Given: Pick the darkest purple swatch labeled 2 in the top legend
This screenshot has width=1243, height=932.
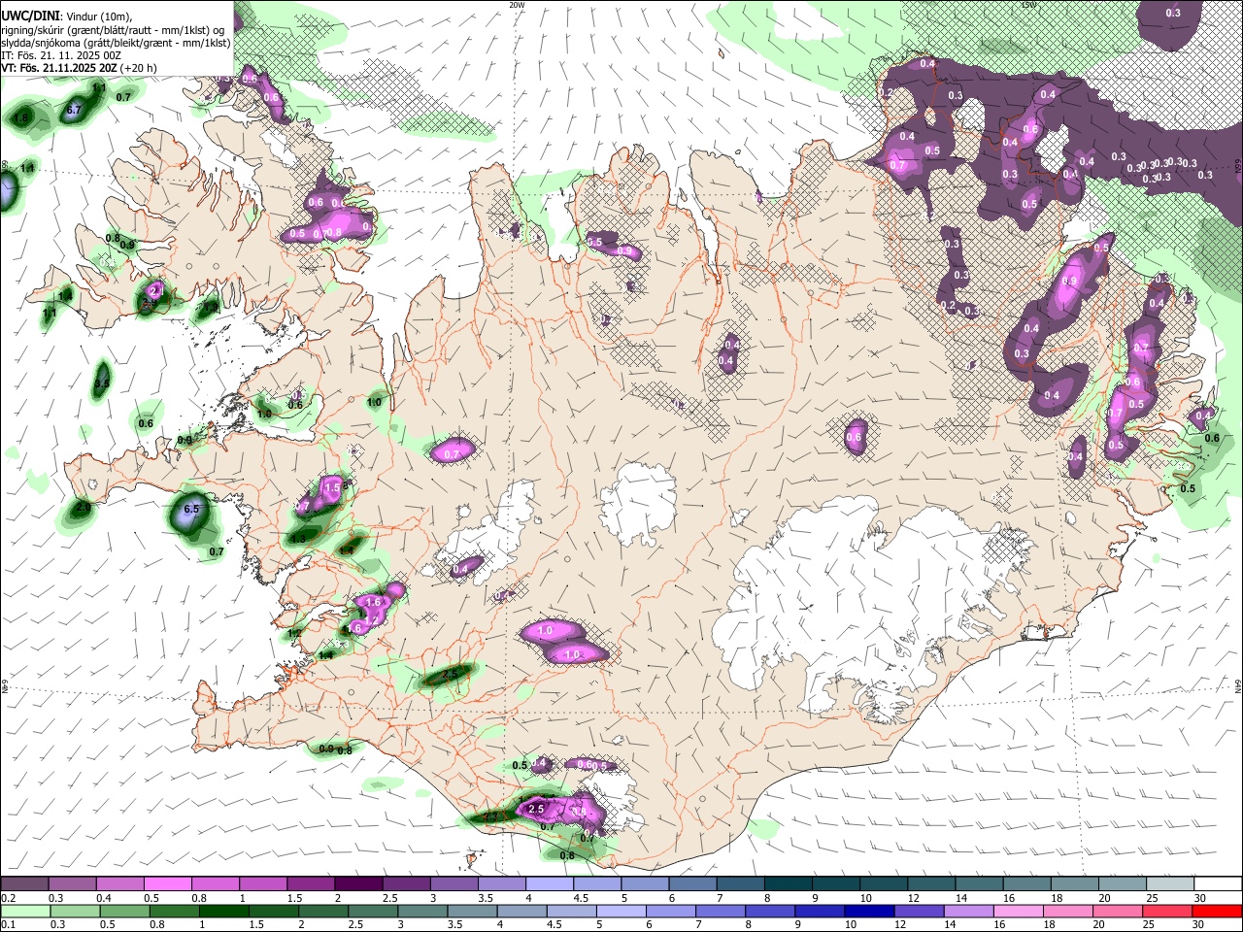Looking at the screenshot, I should click(358, 883).
